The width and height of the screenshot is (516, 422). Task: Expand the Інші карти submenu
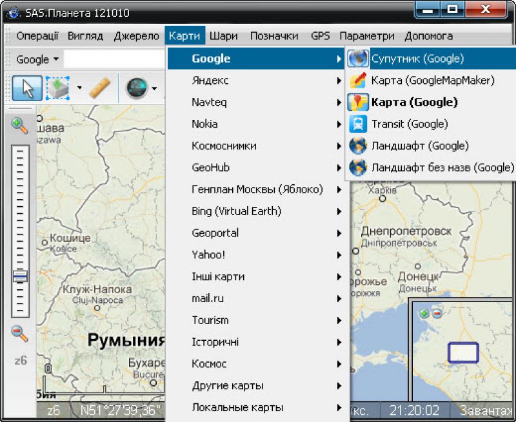[x=256, y=276]
